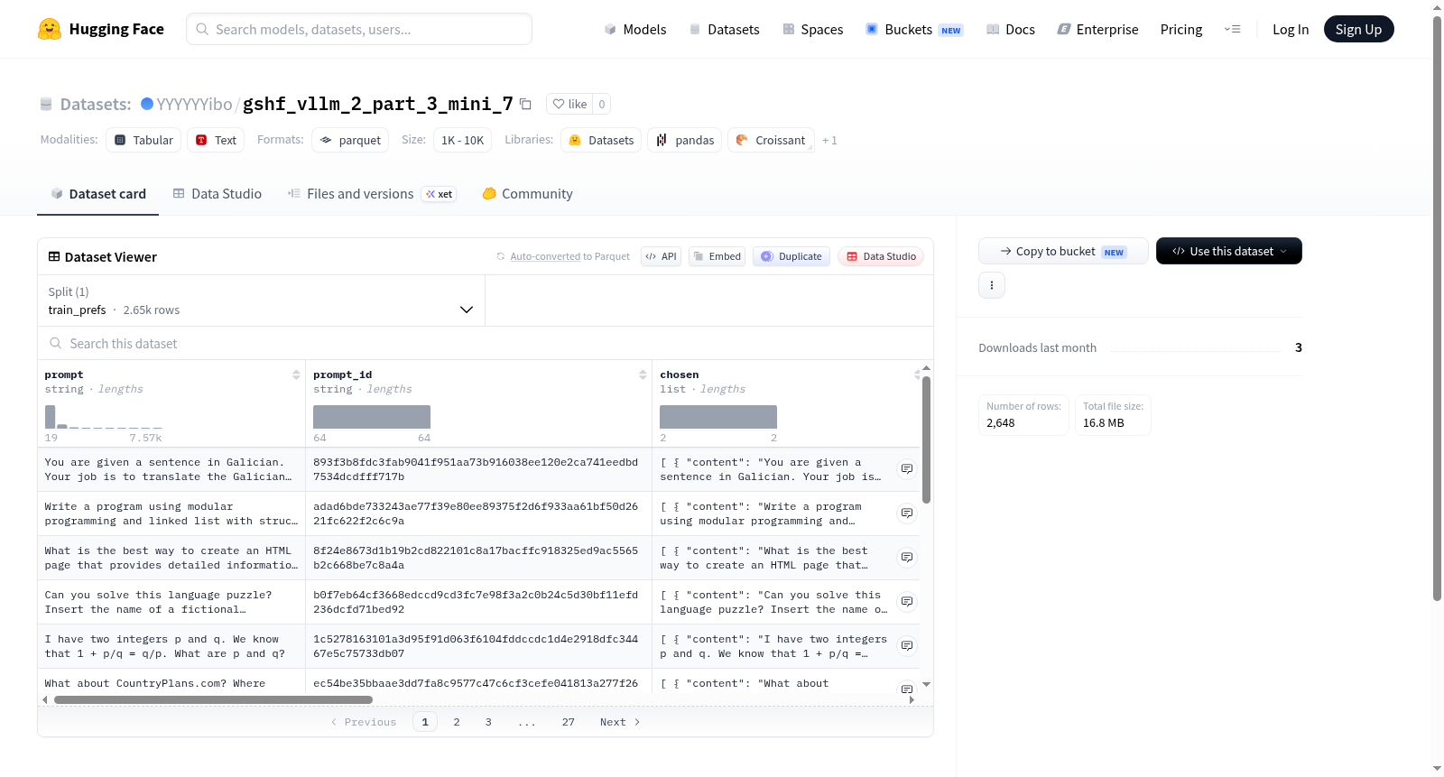1444x777 pixels.
Task: Click the table horizontal scrollbar thumb
Action: click(x=213, y=699)
